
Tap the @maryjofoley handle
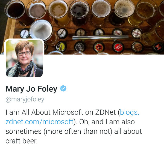[x=25, y=99]
